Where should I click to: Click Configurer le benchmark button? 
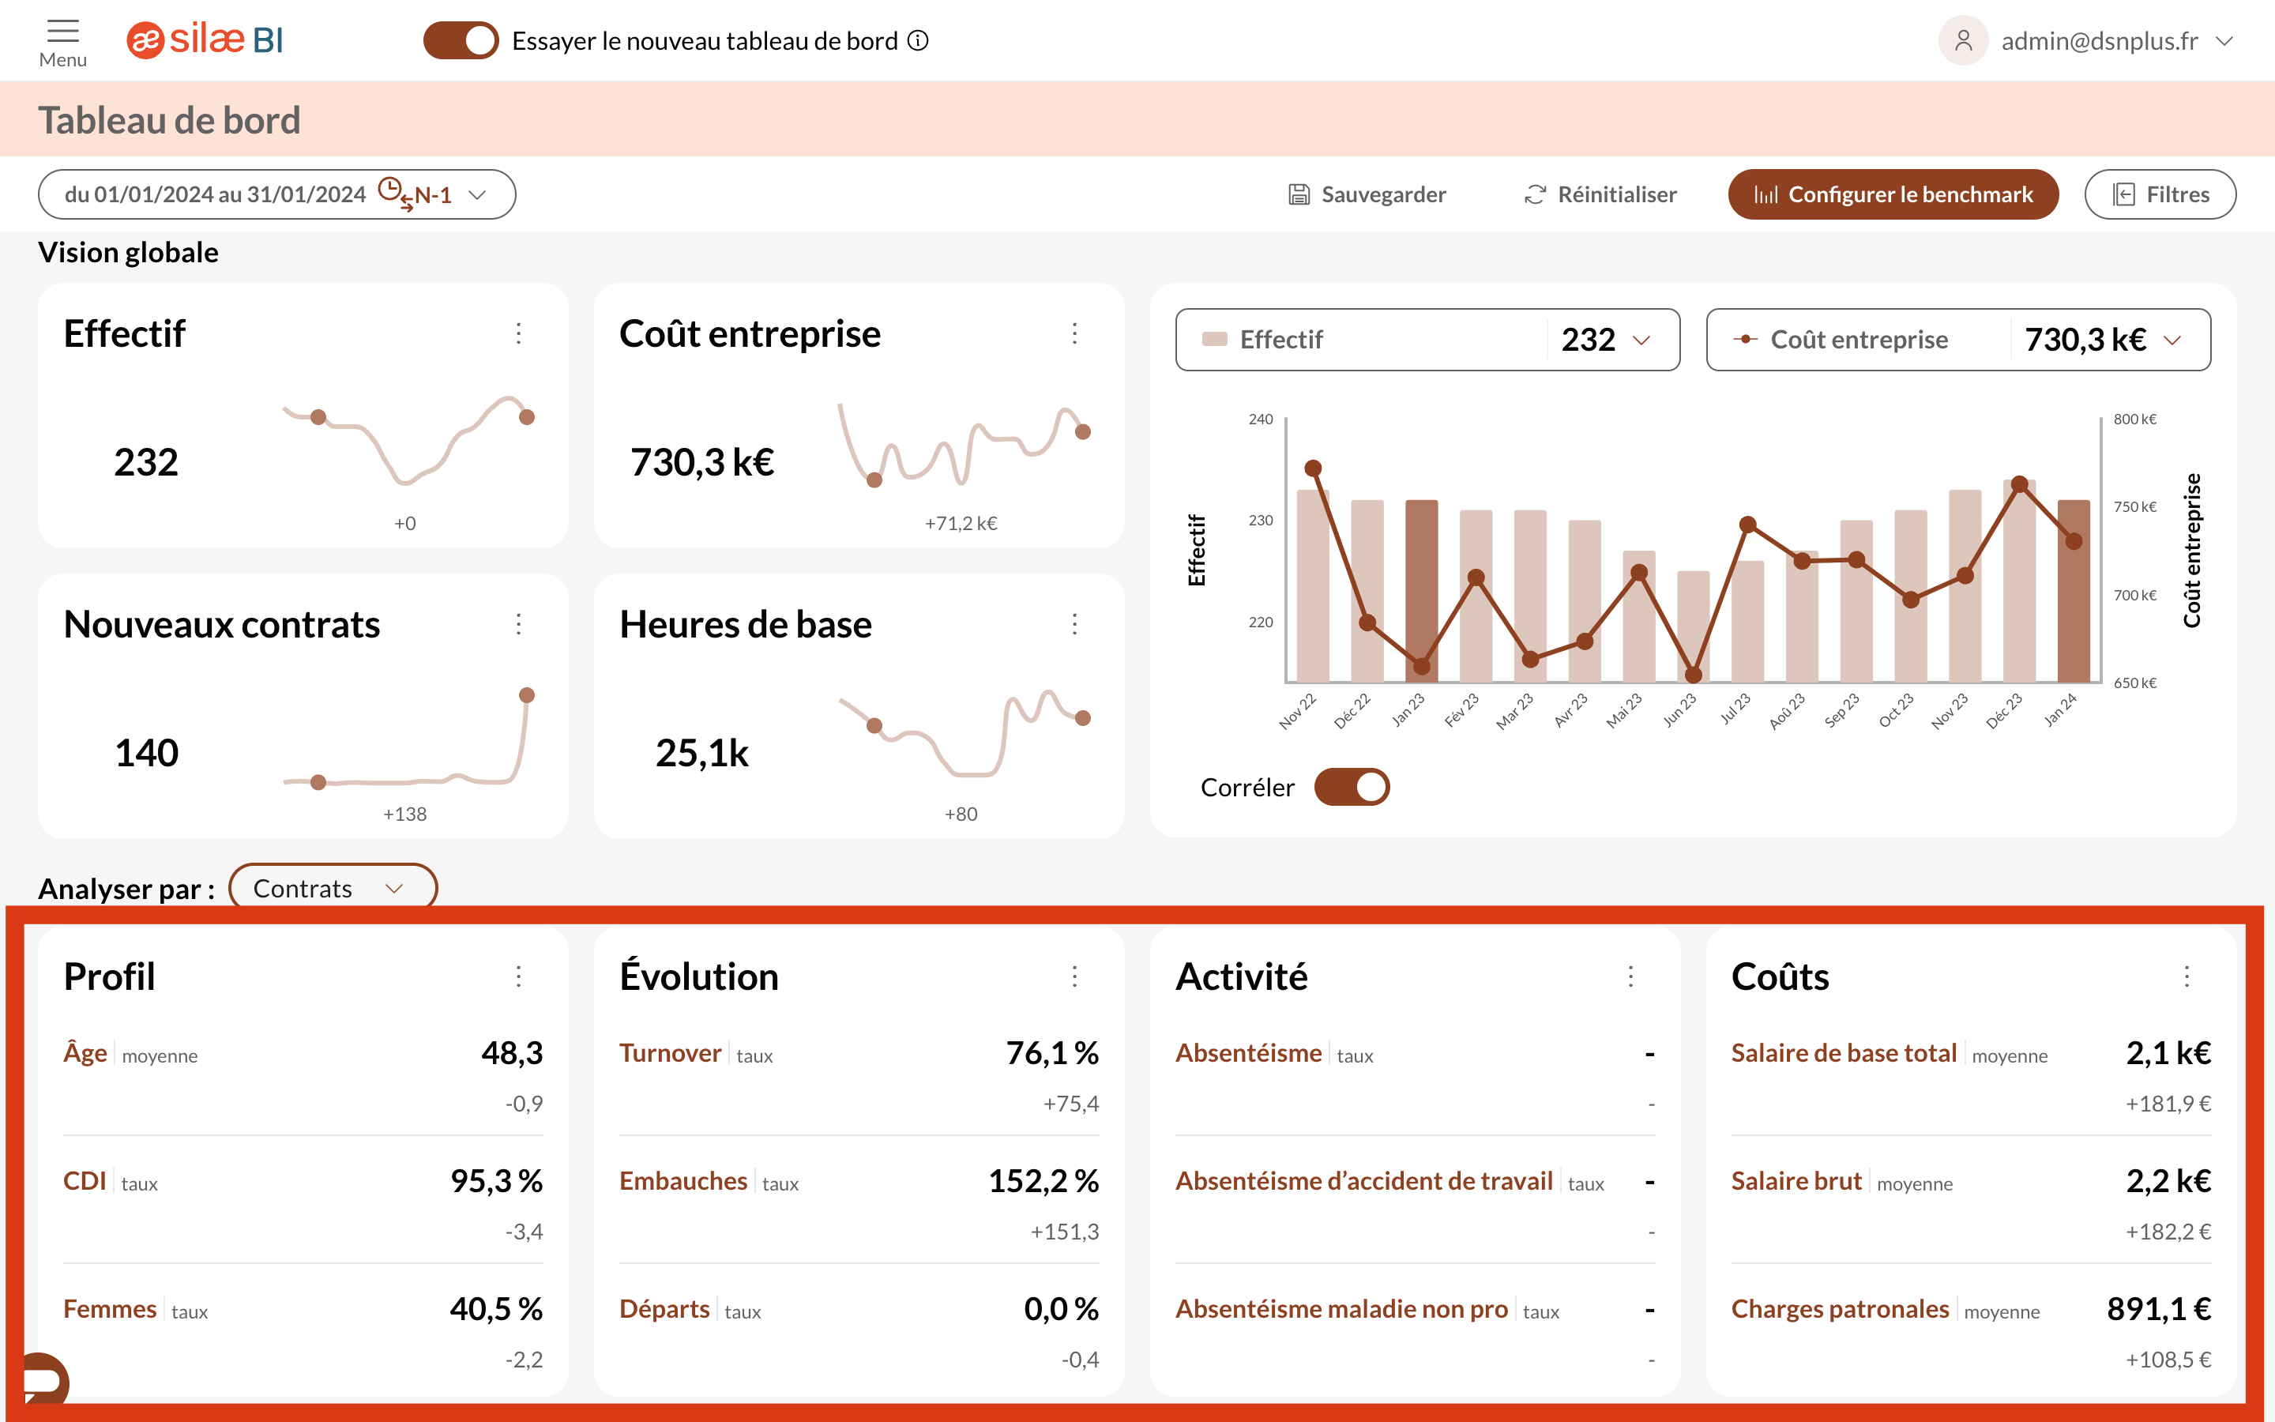[x=1893, y=194]
